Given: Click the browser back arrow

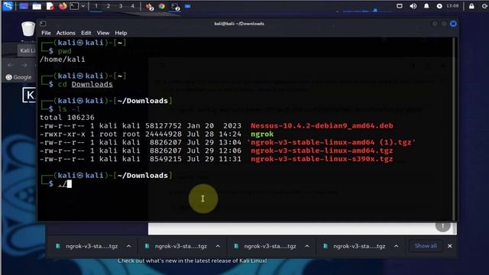Looking at the screenshot, I should pyautogui.click(x=10, y=65).
